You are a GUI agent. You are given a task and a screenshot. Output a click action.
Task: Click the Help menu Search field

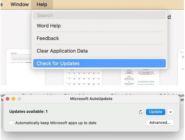click(99, 15)
